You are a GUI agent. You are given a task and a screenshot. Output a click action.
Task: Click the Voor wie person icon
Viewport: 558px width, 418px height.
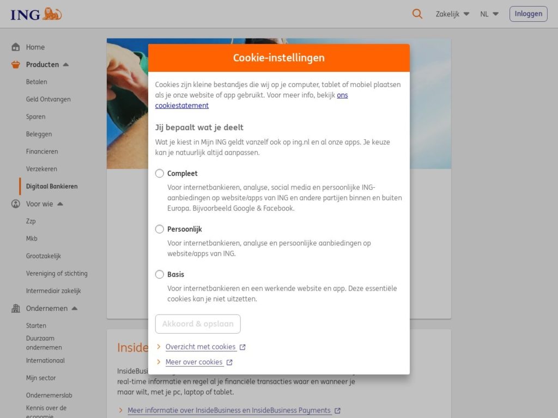point(16,204)
